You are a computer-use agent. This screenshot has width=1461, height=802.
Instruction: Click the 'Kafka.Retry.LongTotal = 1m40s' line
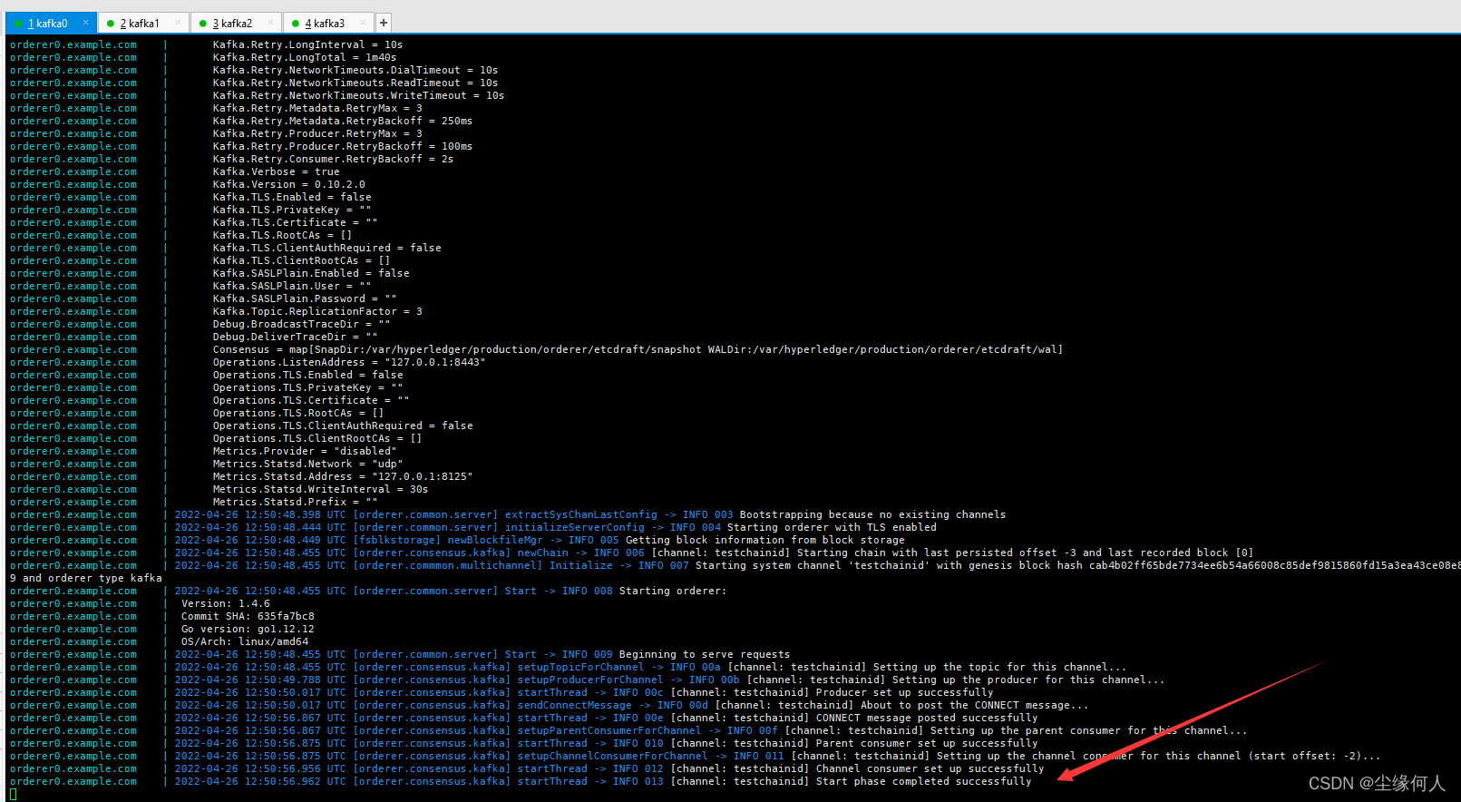tap(305, 57)
